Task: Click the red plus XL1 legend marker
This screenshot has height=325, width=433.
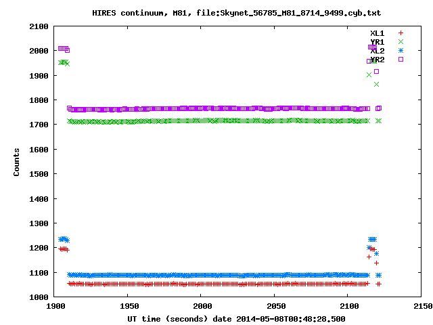Action: pos(401,33)
